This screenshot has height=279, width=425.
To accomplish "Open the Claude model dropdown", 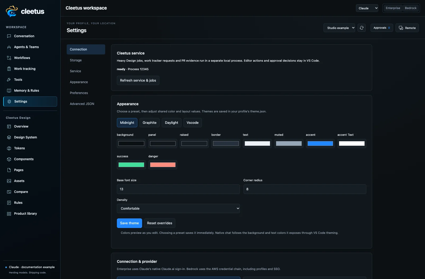I will point(367,8).
